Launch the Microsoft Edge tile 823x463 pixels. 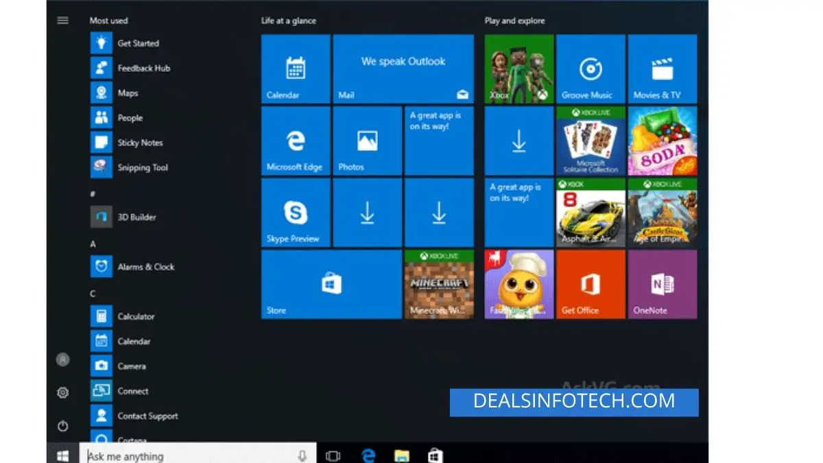[296, 141]
